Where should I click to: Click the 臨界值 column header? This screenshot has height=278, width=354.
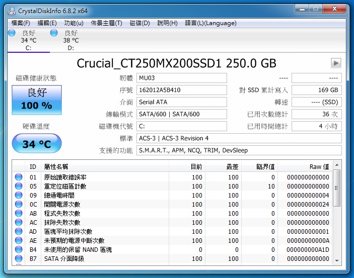coord(260,166)
